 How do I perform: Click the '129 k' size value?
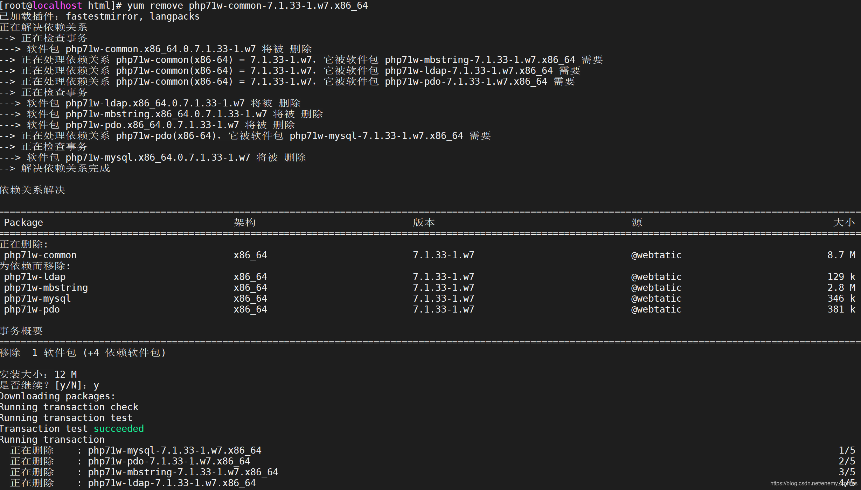[841, 277]
